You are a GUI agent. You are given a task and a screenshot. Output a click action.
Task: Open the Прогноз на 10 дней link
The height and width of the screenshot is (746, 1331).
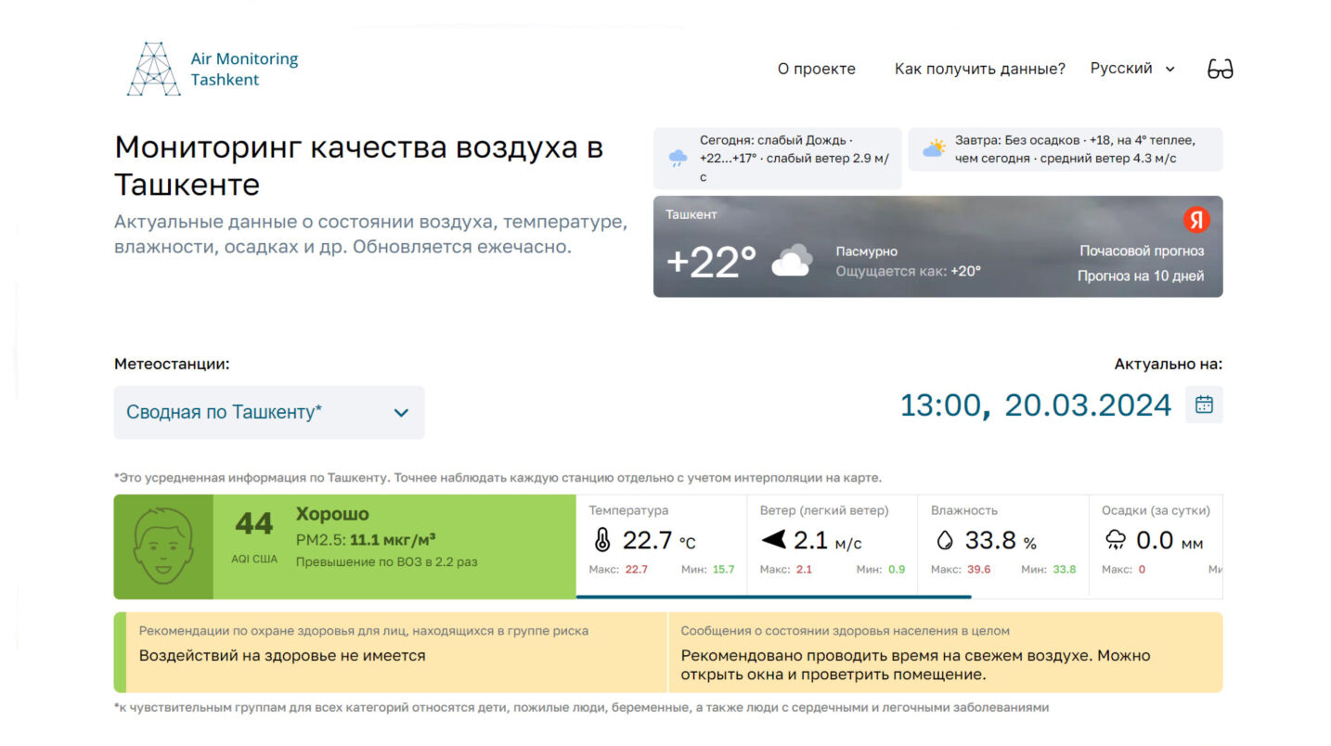pyautogui.click(x=1141, y=276)
